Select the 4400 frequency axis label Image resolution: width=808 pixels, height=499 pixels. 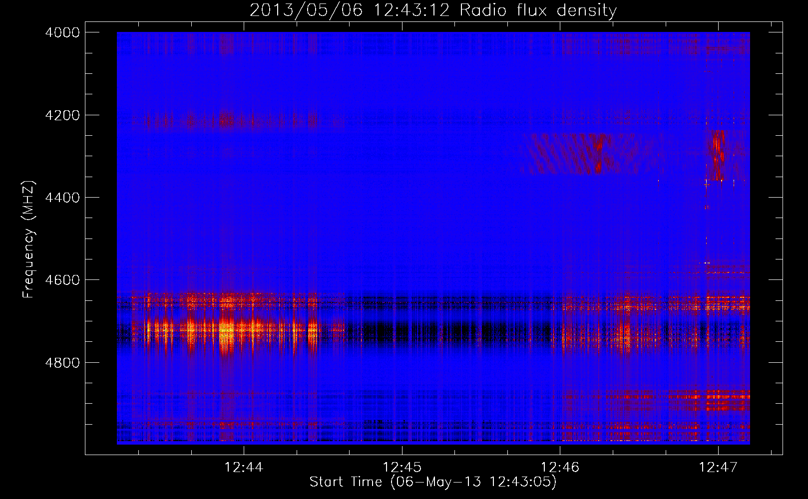tap(62, 198)
